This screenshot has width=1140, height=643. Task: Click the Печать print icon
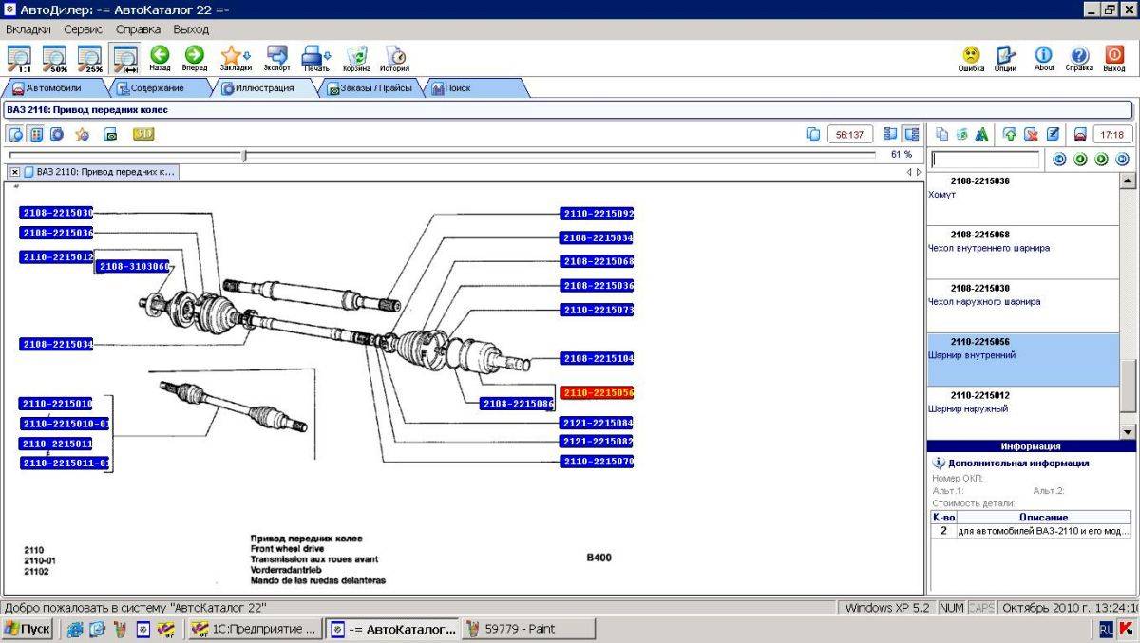click(316, 59)
